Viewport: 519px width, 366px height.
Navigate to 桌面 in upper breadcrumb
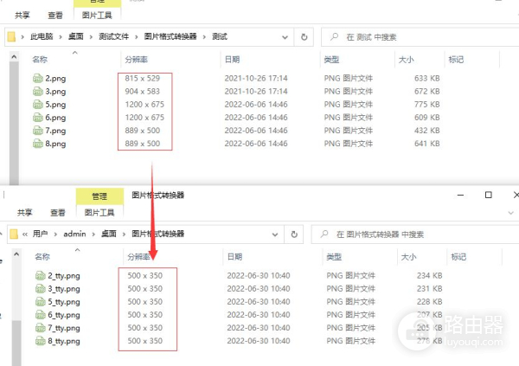76,36
